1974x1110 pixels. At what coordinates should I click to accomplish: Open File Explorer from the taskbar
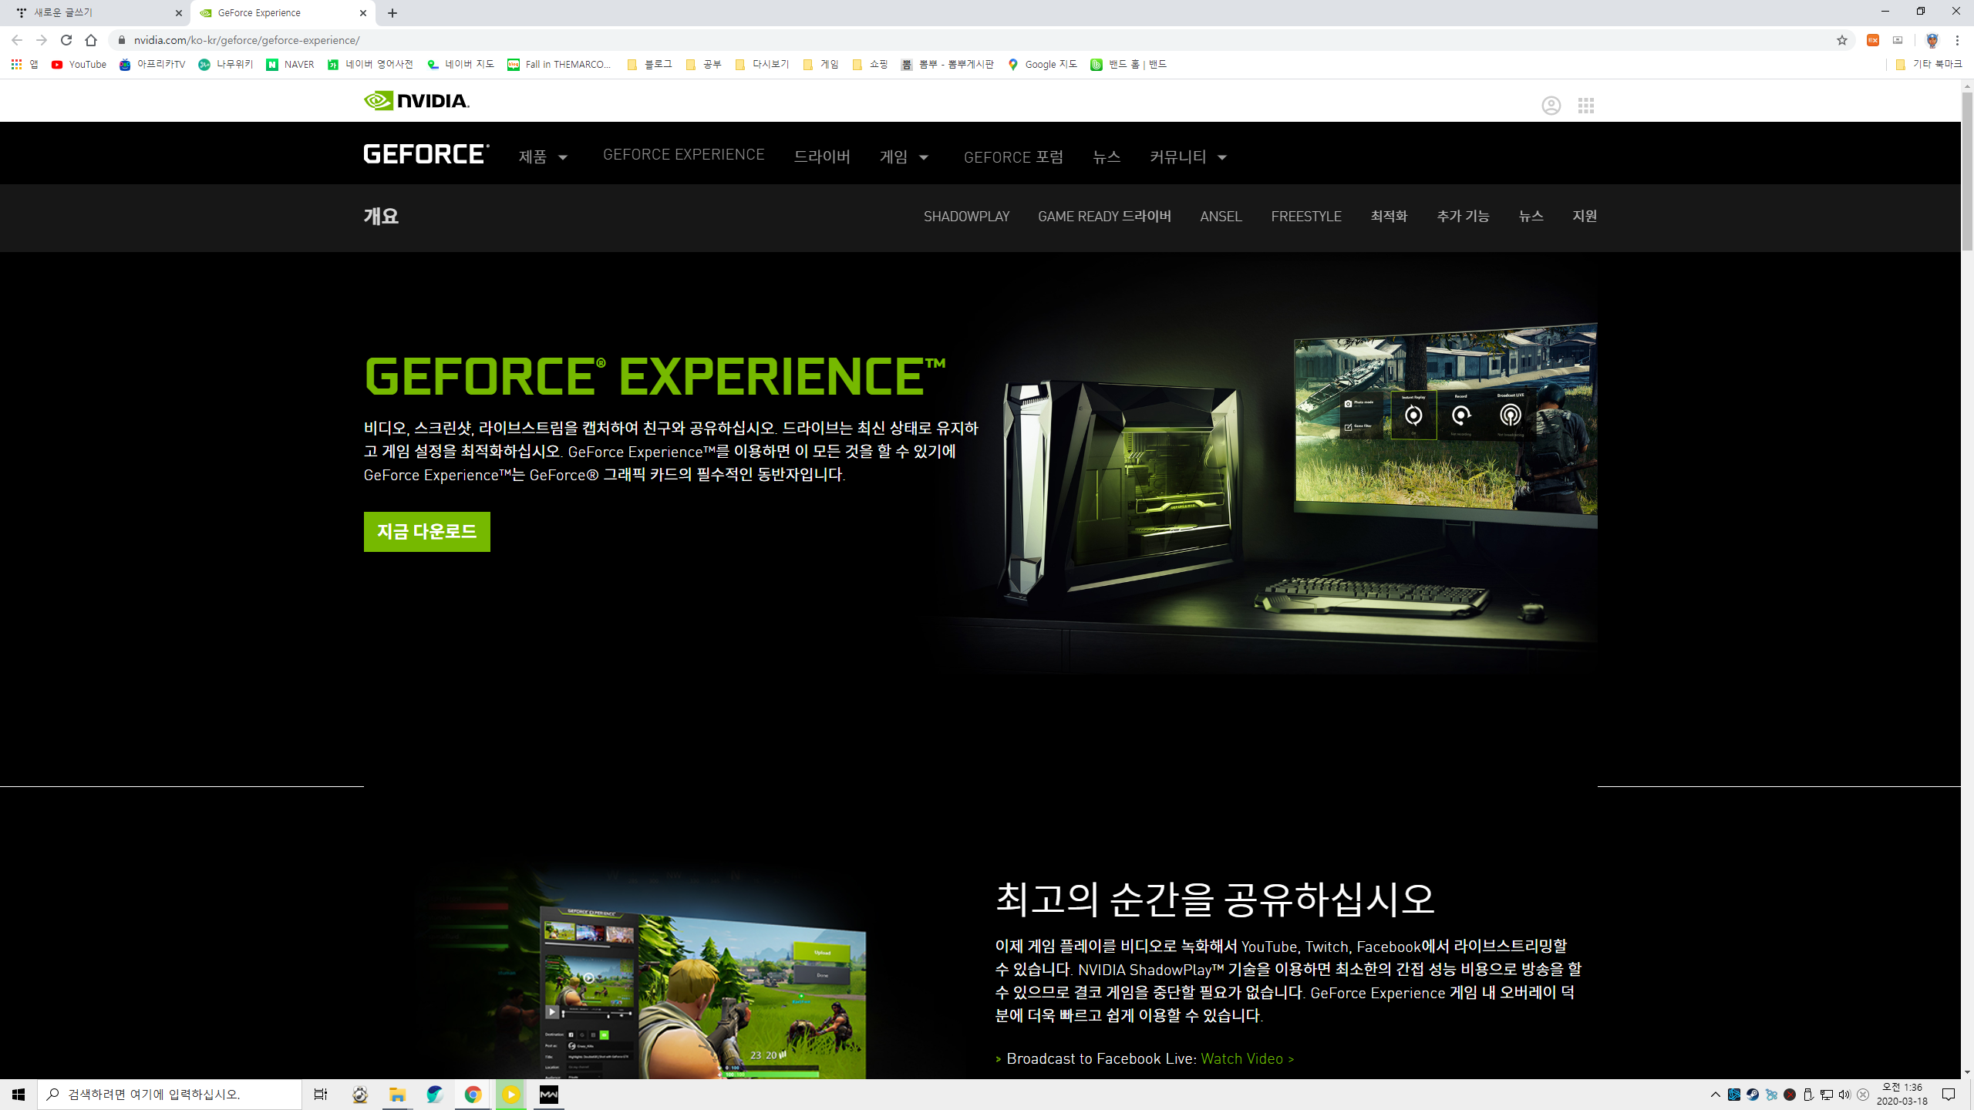coord(397,1095)
